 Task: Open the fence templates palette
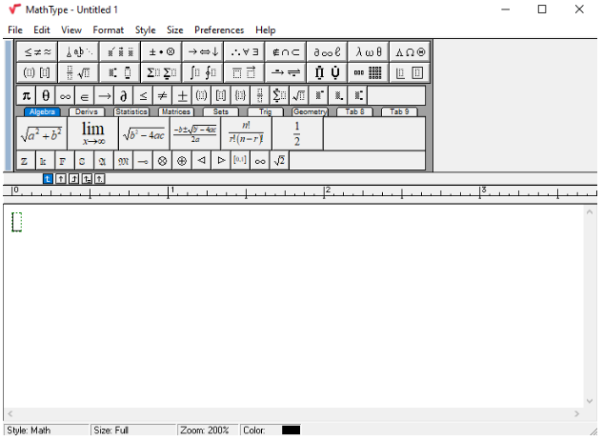[x=37, y=72]
